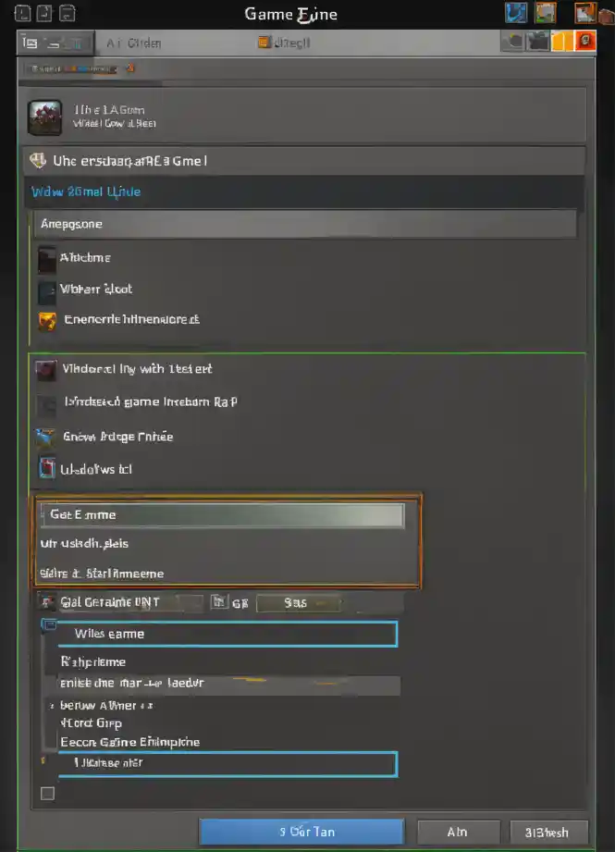Toggle the small checkbox beside 'Gal Geraime UNT'
The image size is (615, 852).
tap(47, 602)
